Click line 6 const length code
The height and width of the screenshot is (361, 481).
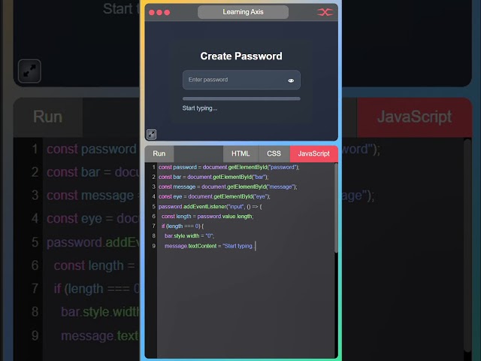point(207,217)
